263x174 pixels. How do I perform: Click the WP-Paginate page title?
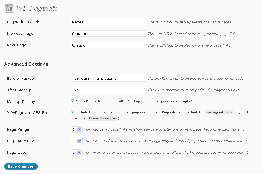pos(37,8)
